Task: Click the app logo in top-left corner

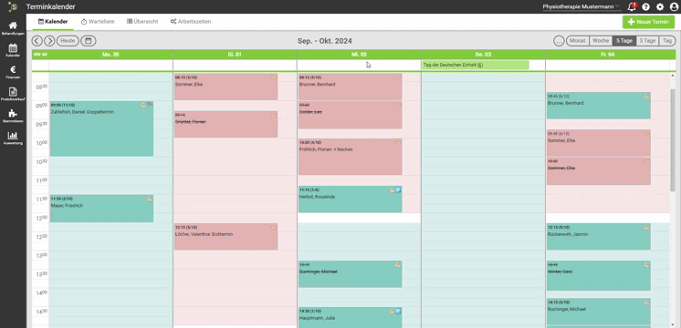Action: click(x=13, y=6)
